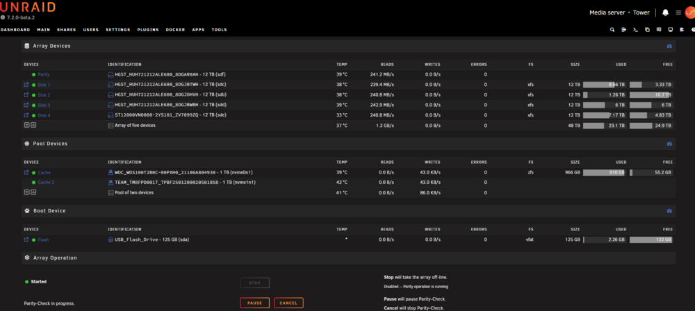Click the drive icon beside ST12000VN0008 identification
The width and height of the screenshot is (695, 311).
point(111,115)
